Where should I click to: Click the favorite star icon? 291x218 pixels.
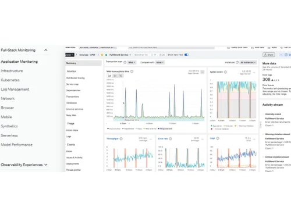102,55
